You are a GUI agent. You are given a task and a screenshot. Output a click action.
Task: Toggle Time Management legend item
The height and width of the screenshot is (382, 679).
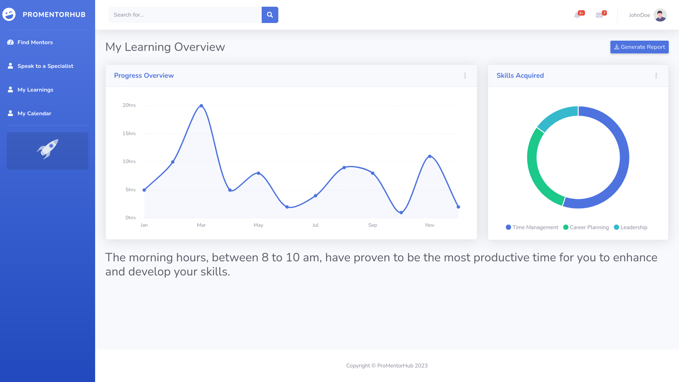pyautogui.click(x=532, y=227)
